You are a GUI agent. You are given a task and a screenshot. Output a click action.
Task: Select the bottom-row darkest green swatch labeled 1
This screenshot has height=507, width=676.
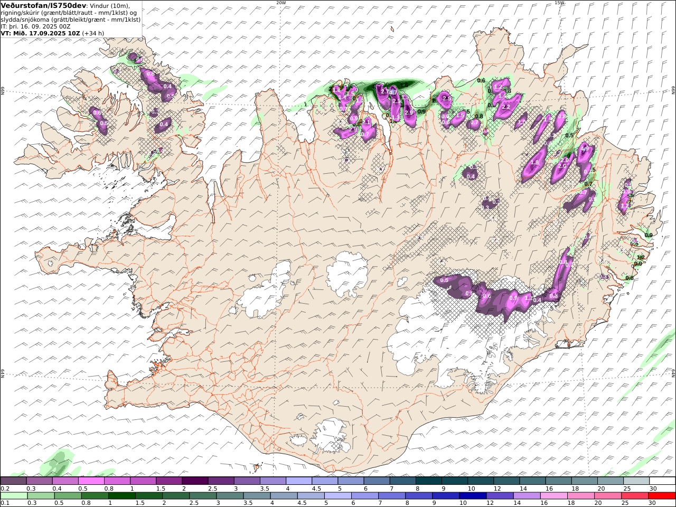121,496
